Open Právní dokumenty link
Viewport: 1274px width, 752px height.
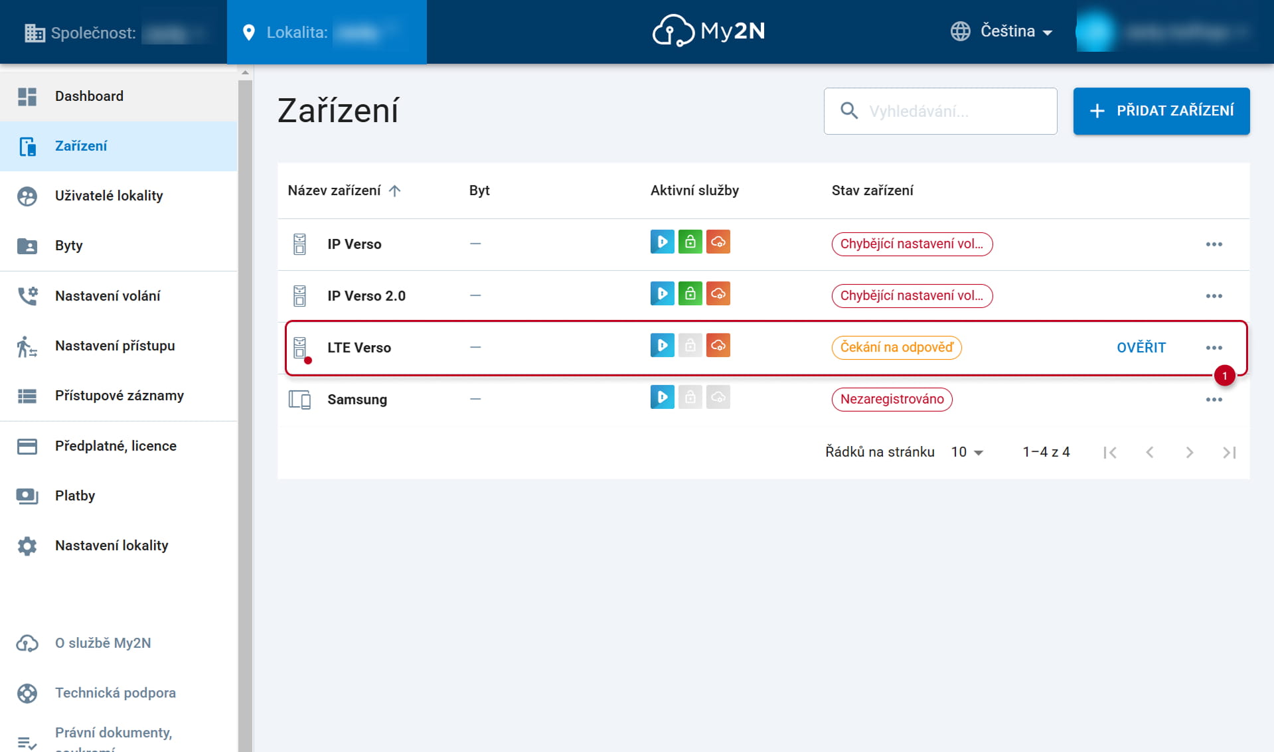tap(114, 739)
